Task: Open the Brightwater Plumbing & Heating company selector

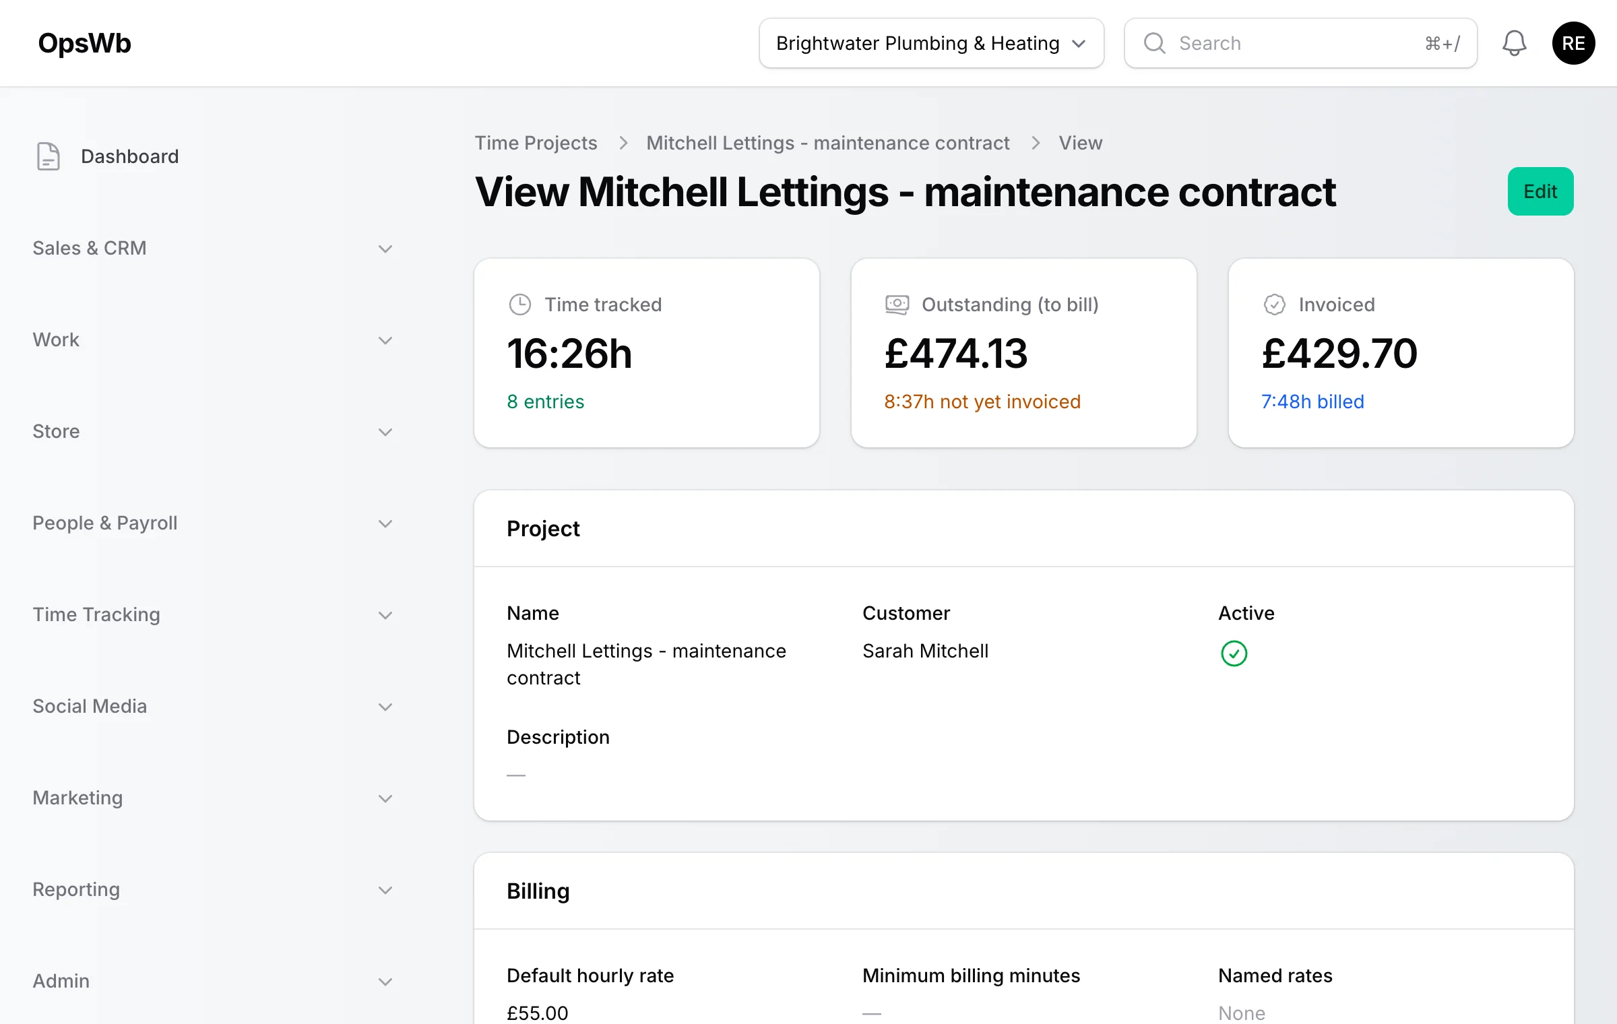Action: 931,43
